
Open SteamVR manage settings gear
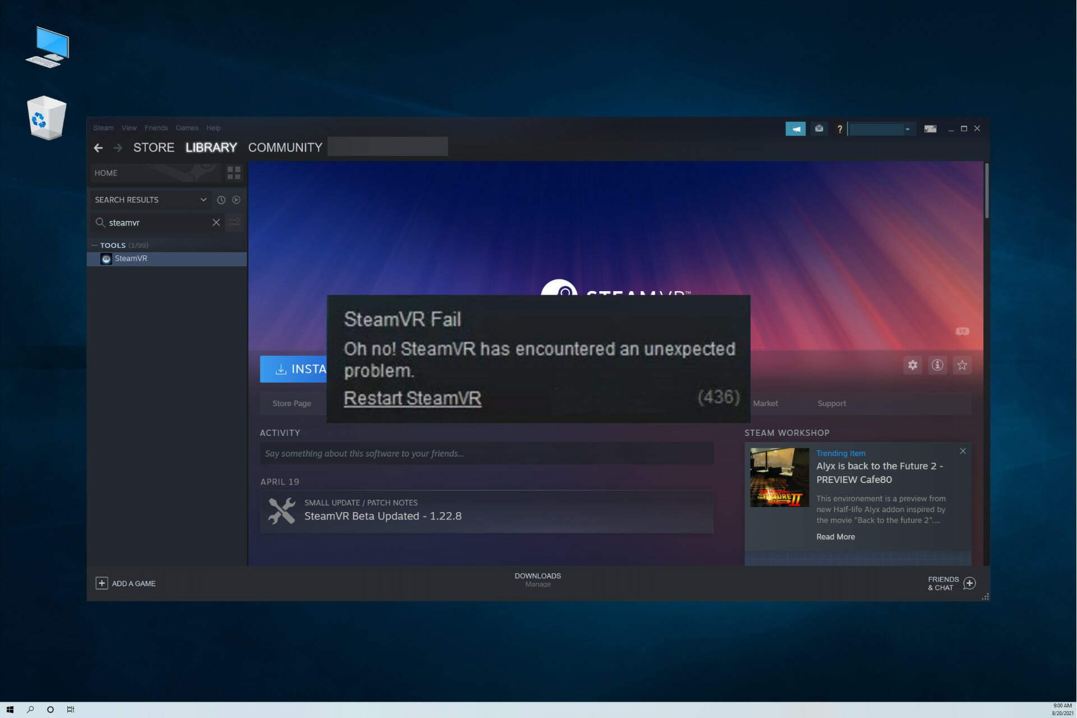(913, 365)
